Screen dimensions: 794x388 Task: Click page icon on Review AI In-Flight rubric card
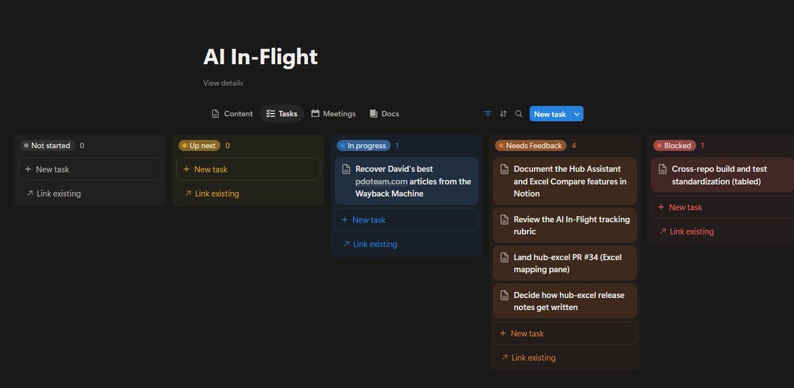pos(504,219)
